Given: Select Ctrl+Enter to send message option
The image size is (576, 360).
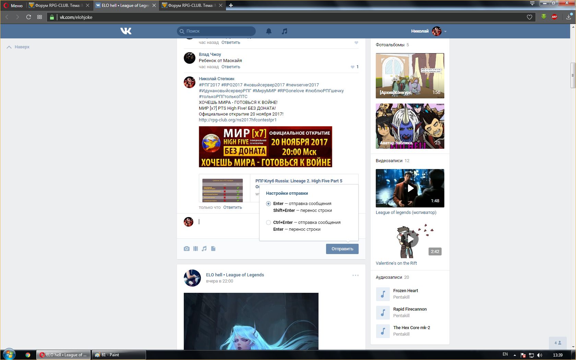Looking at the screenshot, I should 268,223.
